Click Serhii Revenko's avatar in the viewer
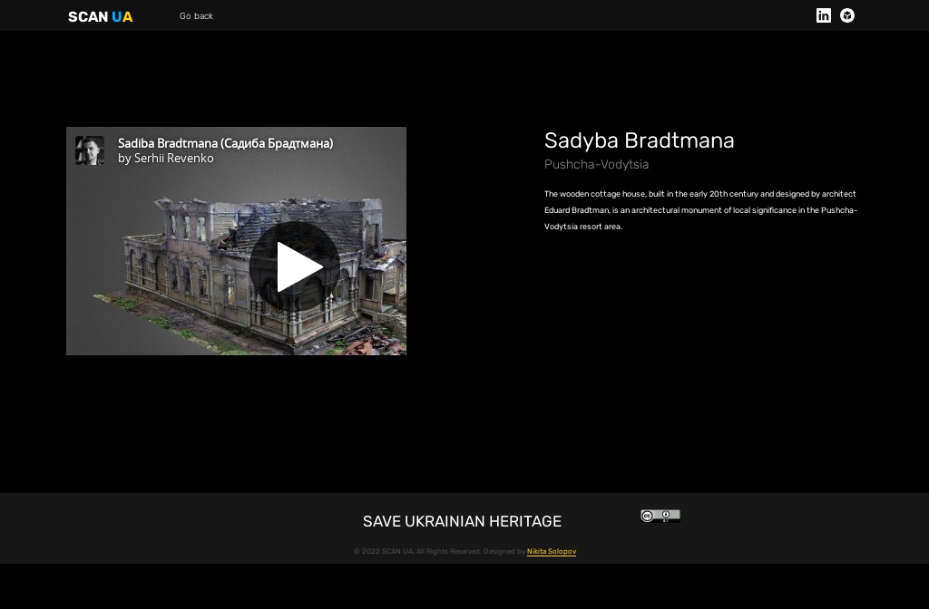This screenshot has width=929, height=609. pyautogui.click(x=90, y=150)
